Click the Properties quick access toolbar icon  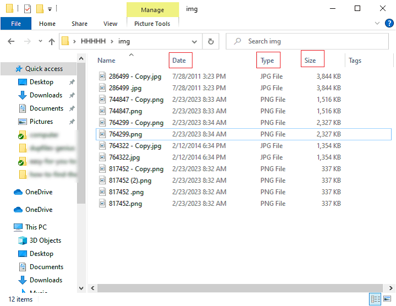click(x=28, y=9)
